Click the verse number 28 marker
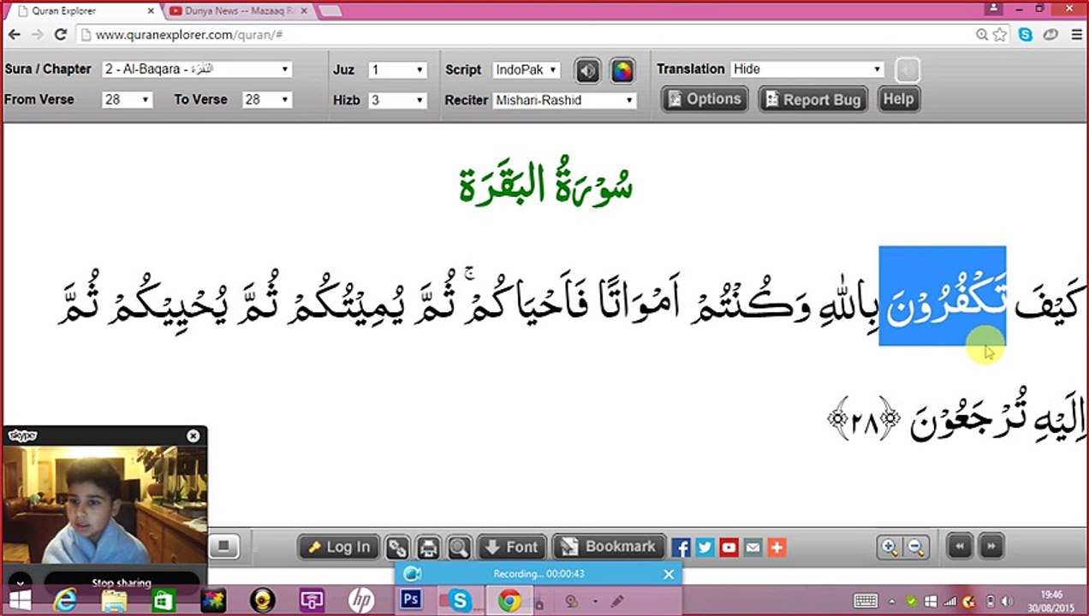Viewport: 1089px width, 616px height. pyautogui.click(x=865, y=420)
